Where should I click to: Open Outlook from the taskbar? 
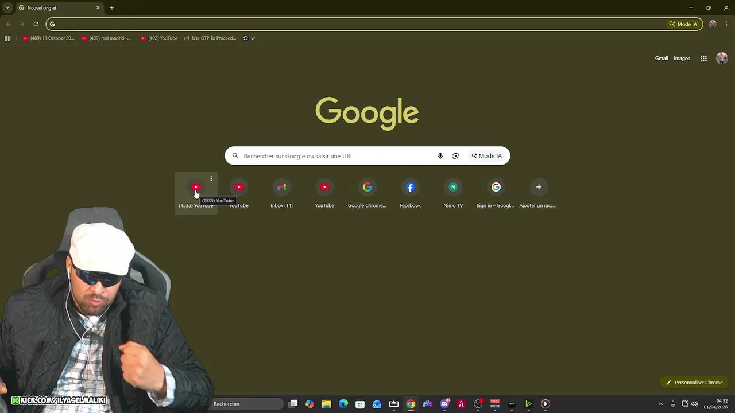(377, 404)
